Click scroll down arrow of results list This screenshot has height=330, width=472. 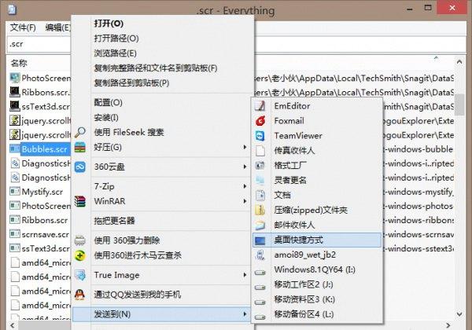point(459,314)
